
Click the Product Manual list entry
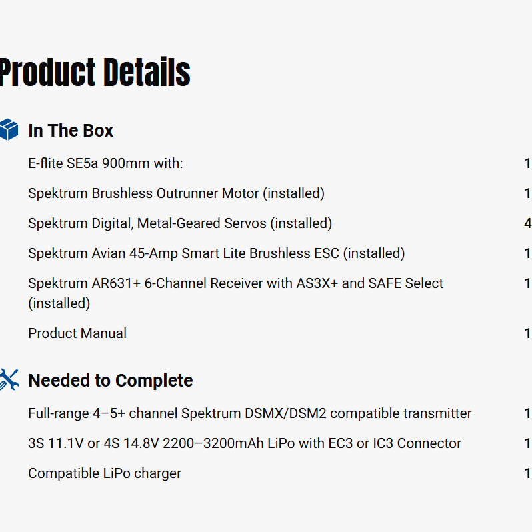point(77,333)
